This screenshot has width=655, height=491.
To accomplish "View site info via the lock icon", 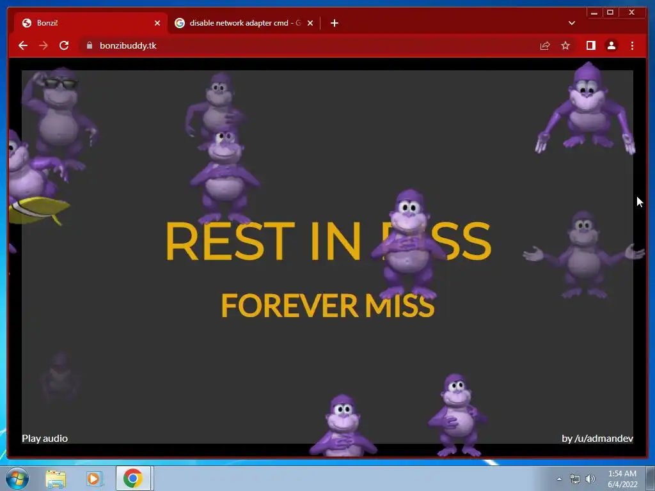I will [x=90, y=45].
